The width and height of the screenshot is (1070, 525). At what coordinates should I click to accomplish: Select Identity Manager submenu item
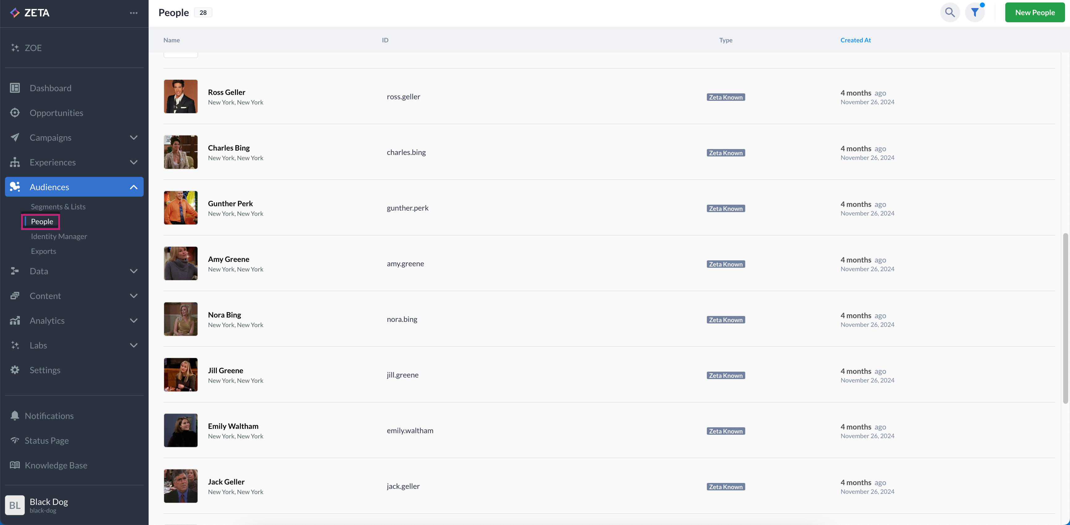pyautogui.click(x=59, y=237)
